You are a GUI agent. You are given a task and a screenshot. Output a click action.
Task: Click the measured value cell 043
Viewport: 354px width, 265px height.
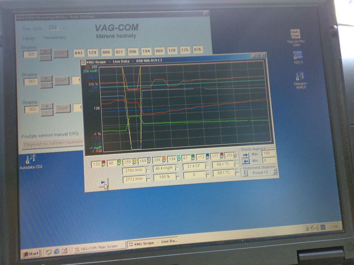click(x=79, y=53)
